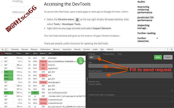Viewport: 174px width, 108px height.
Task: Click the timeout status of ddm/clk row
Action: pos(43,62)
